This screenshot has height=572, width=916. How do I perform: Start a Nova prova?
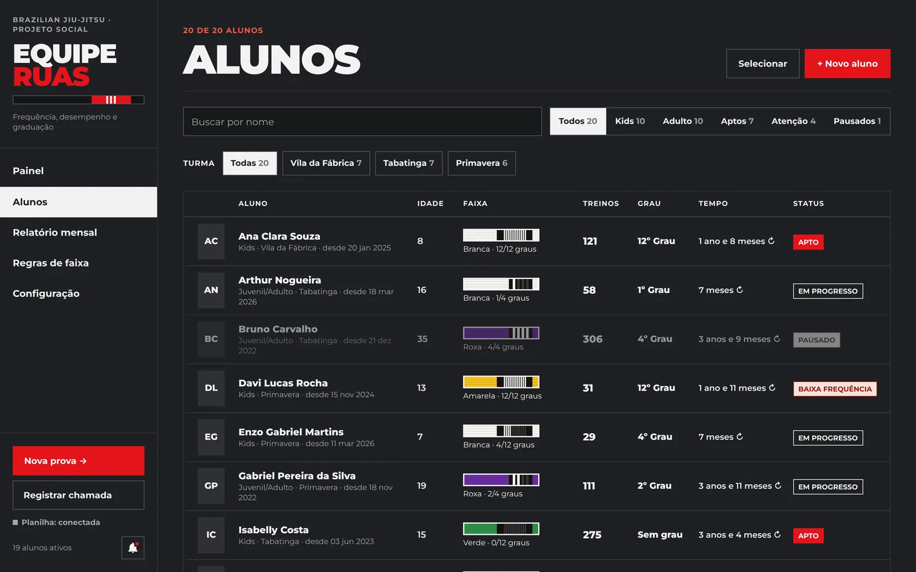(x=78, y=461)
